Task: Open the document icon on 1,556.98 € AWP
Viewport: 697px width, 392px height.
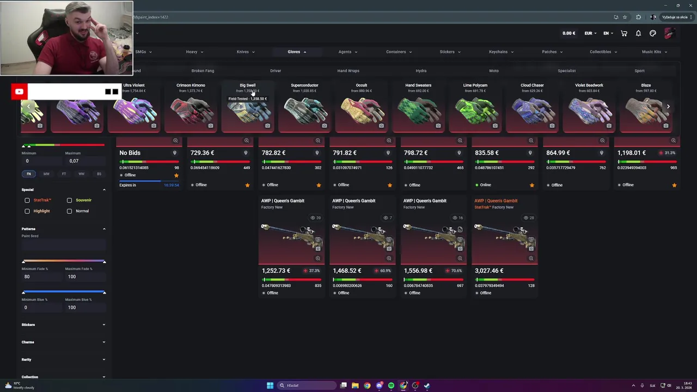Action: 460,230
